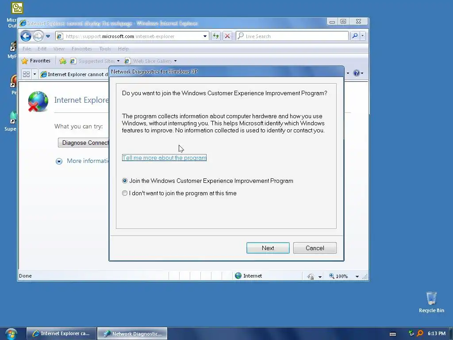Follow 'Tell me more about the program' link

pyautogui.click(x=164, y=158)
